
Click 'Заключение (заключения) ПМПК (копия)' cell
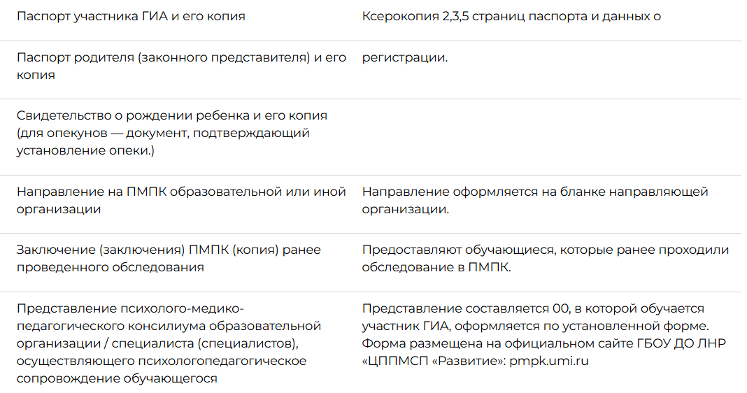[x=169, y=259]
